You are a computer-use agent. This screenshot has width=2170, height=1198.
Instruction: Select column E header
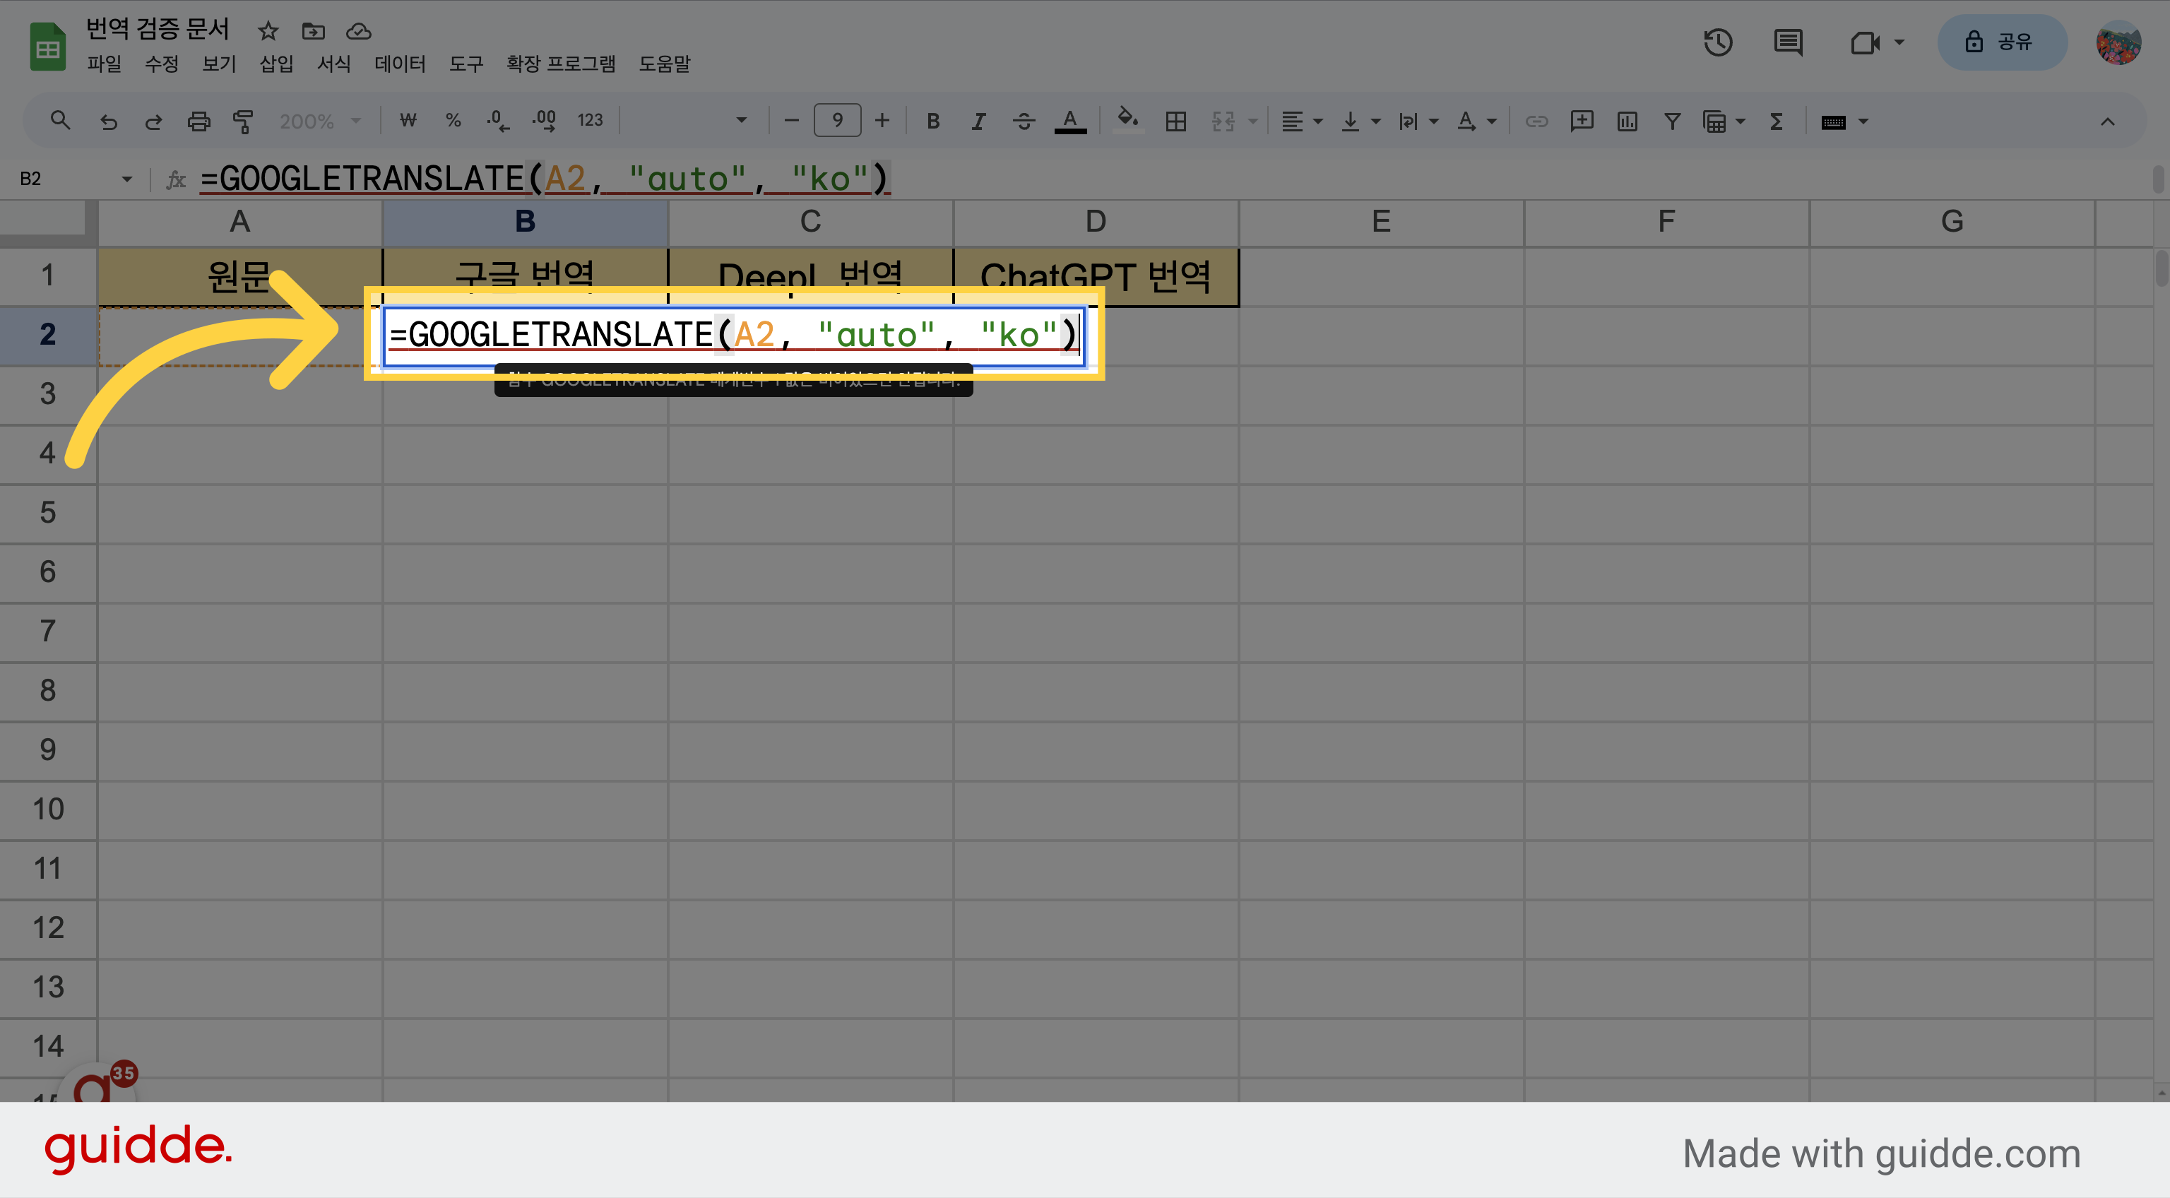[x=1381, y=222]
